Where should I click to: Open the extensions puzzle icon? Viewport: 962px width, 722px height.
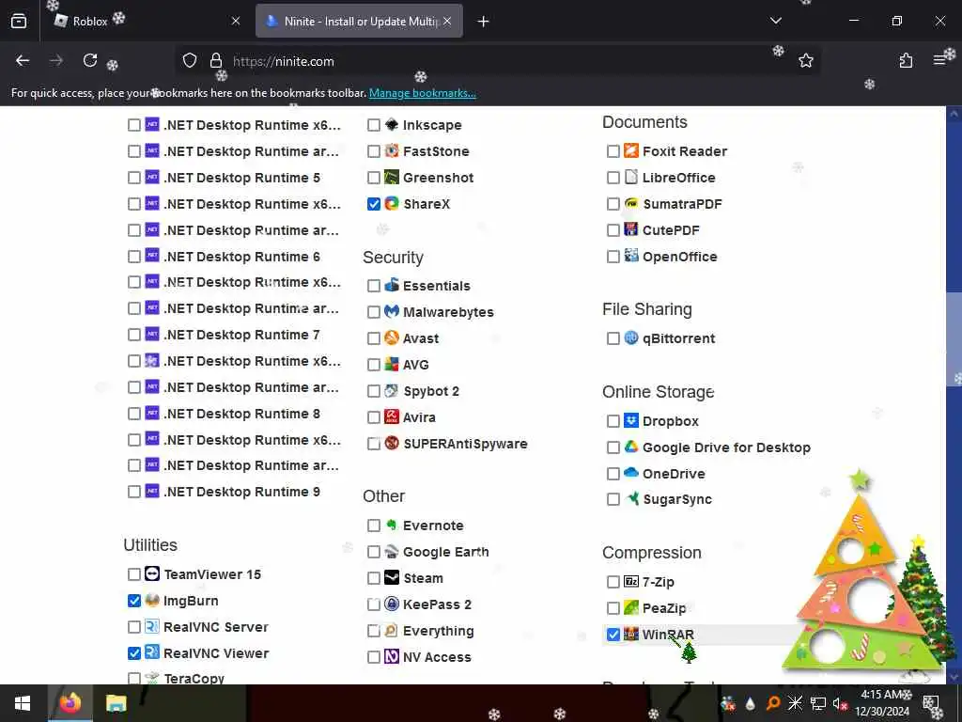pyautogui.click(x=906, y=60)
